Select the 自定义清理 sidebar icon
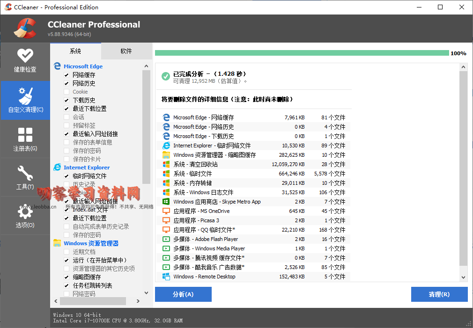This screenshot has width=473, height=328. [25, 100]
